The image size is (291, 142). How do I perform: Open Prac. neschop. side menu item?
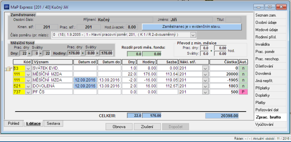(x=270, y=59)
